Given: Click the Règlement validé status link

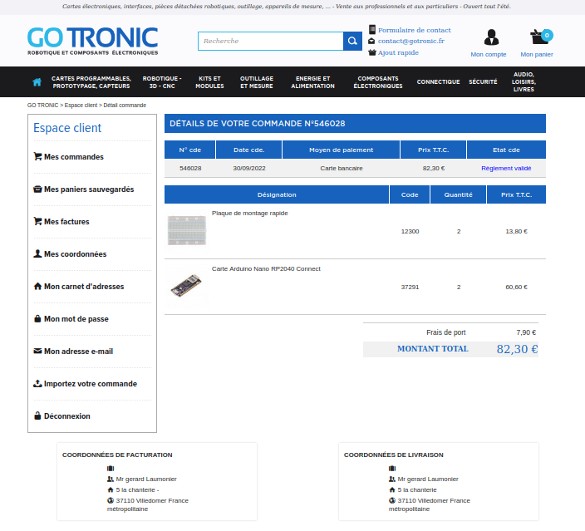Looking at the screenshot, I should [506, 168].
